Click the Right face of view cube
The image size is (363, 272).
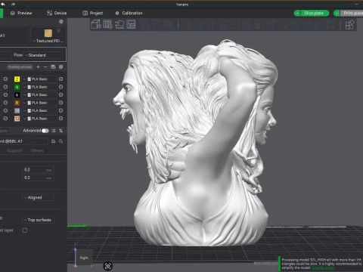pos(84,258)
